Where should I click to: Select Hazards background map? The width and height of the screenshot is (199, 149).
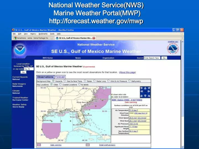pos(53,81)
